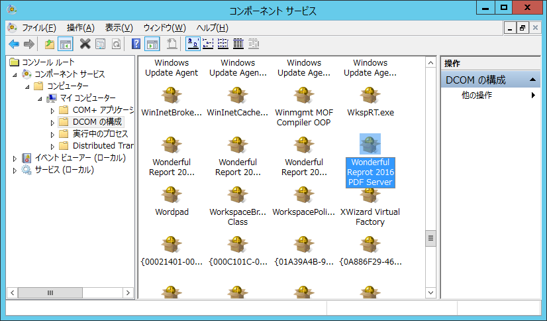Viewport: 547px width, 321px height.
Task: Click the grayed status view toolbar icon
Action: [x=254, y=44]
